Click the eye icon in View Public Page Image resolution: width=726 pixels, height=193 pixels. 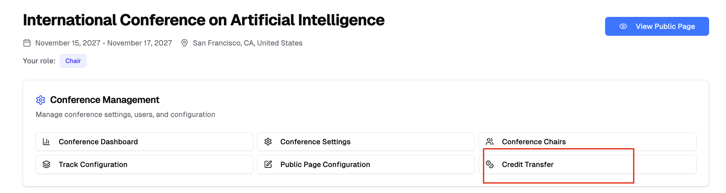click(x=623, y=26)
